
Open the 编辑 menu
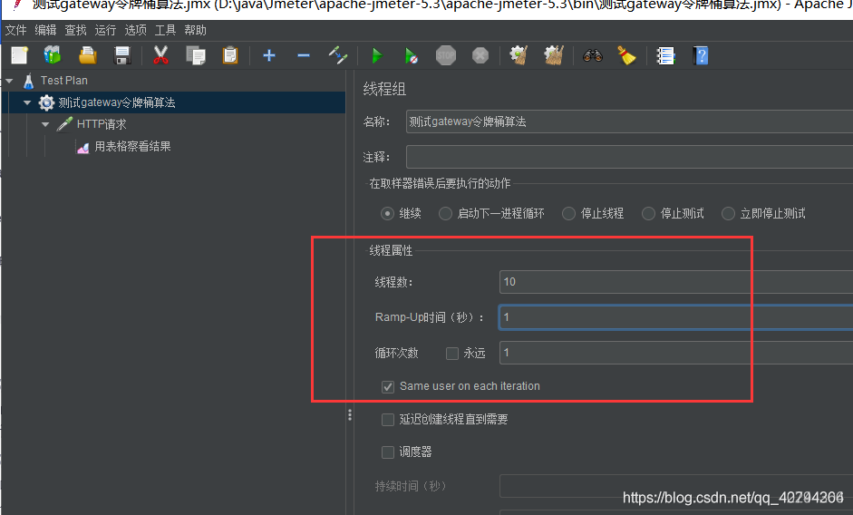pos(45,30)
